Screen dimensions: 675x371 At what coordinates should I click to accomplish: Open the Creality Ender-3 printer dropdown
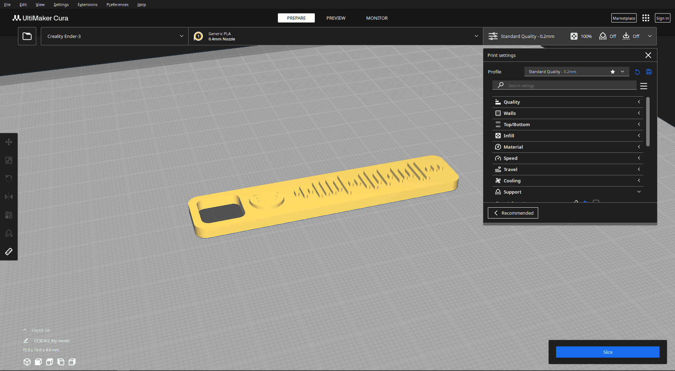click(115, 36)
